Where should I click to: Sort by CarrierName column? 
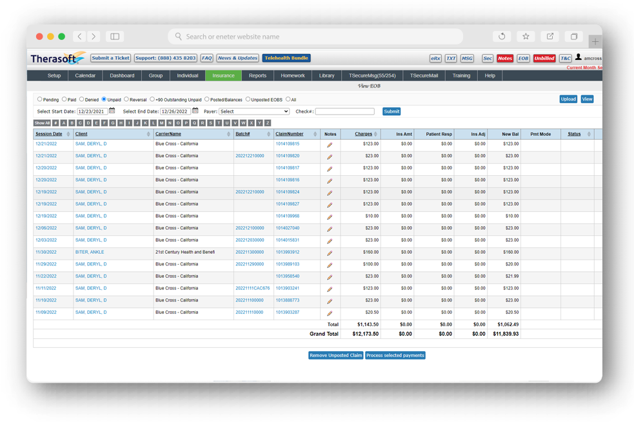click(168, 134)
